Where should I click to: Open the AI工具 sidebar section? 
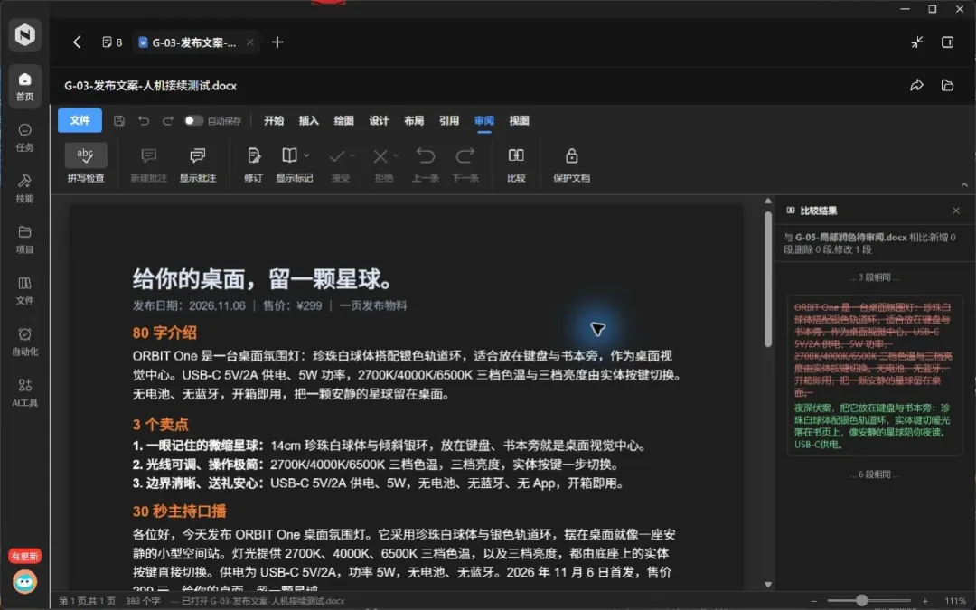(x=25, y=393)
